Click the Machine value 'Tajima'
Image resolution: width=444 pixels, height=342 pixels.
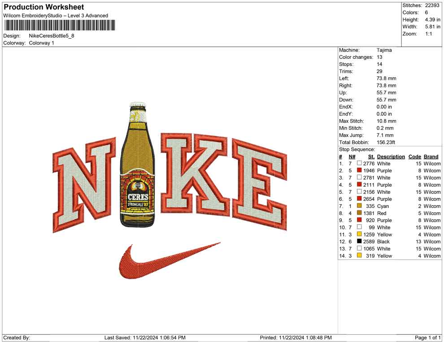point(384,50)
